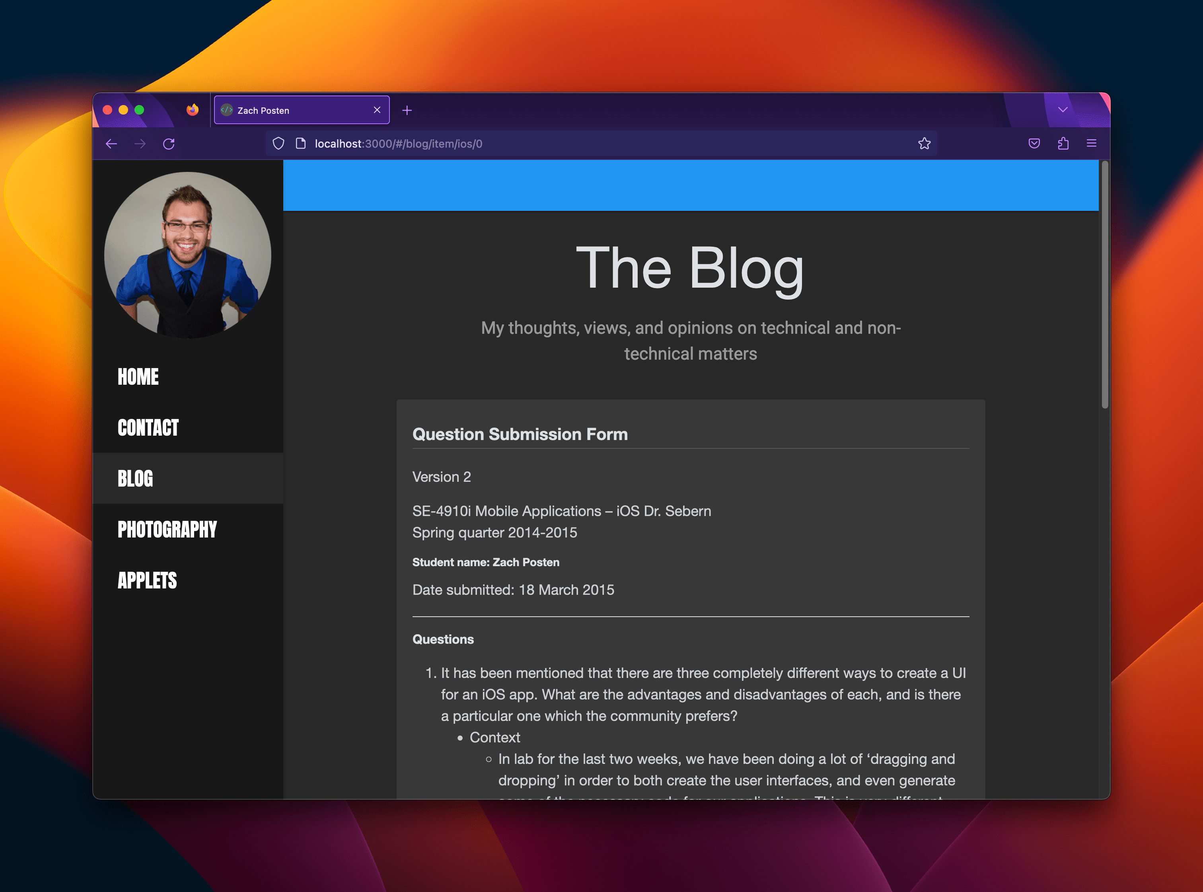
Task: Click the browser forward arrow
Action: tap(140, 144)
